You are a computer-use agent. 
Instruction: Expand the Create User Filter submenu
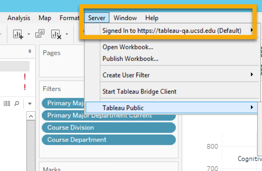172,75
